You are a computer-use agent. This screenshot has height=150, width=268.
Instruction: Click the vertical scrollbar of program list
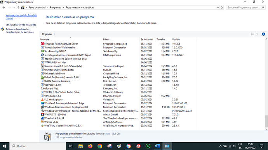266,84
